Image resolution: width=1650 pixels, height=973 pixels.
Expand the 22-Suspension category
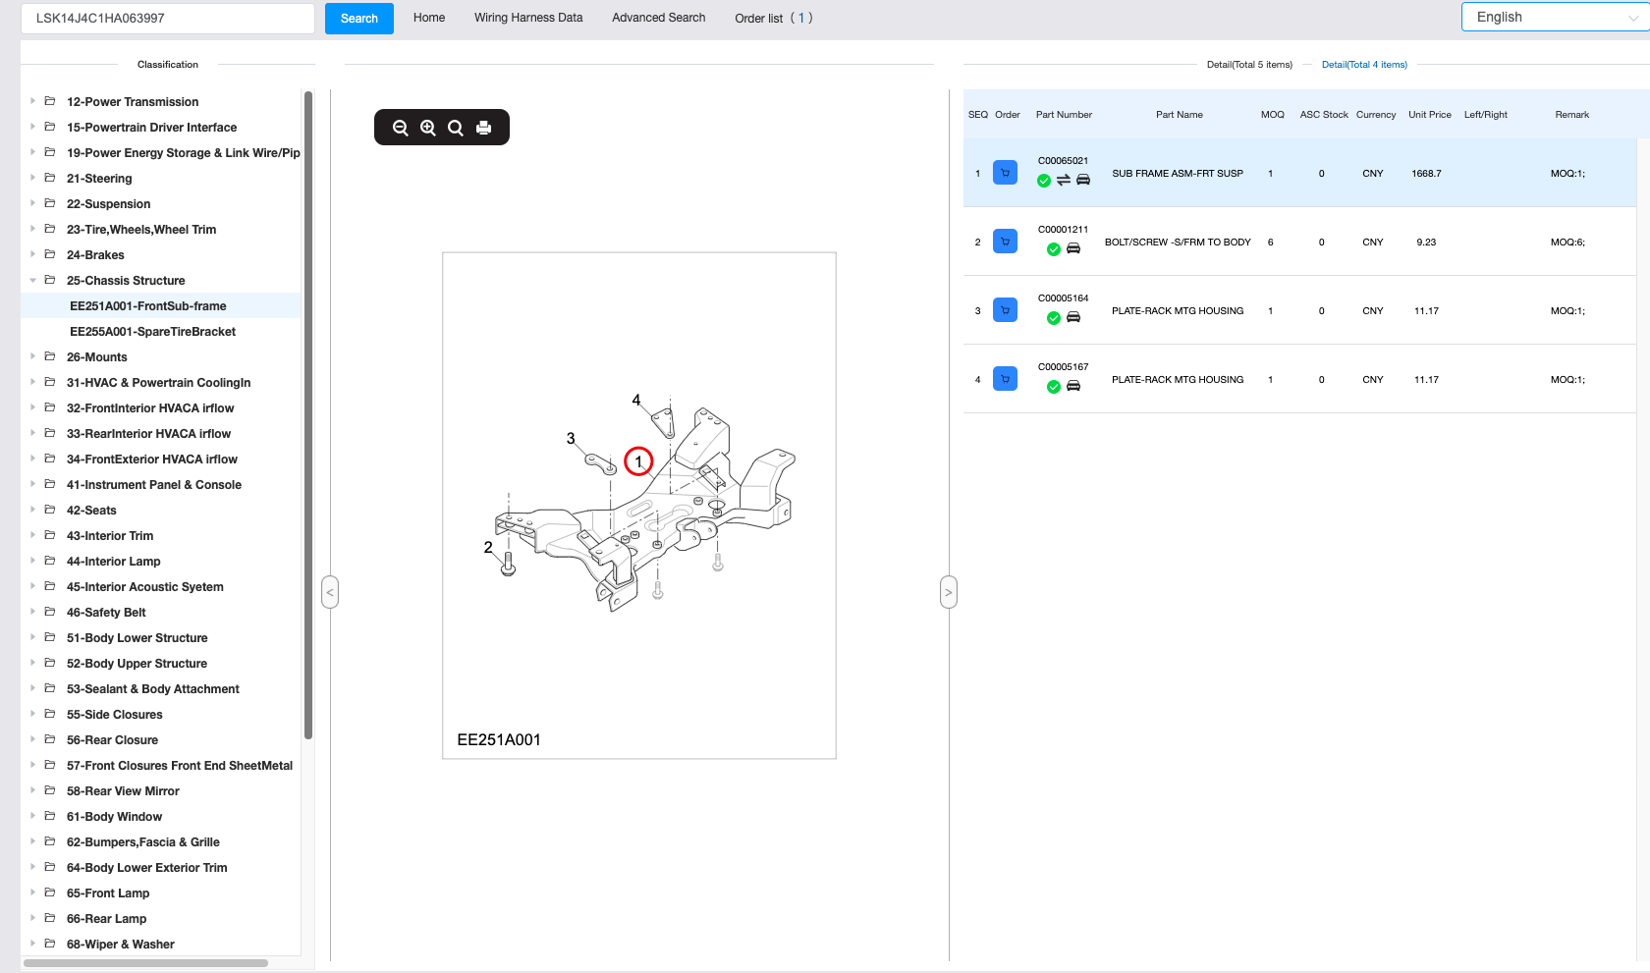(x=33, y=204)
